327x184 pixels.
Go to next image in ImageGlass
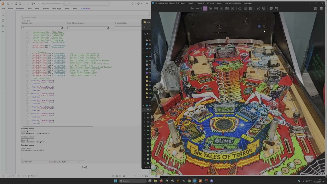click(x=197, y=8)
